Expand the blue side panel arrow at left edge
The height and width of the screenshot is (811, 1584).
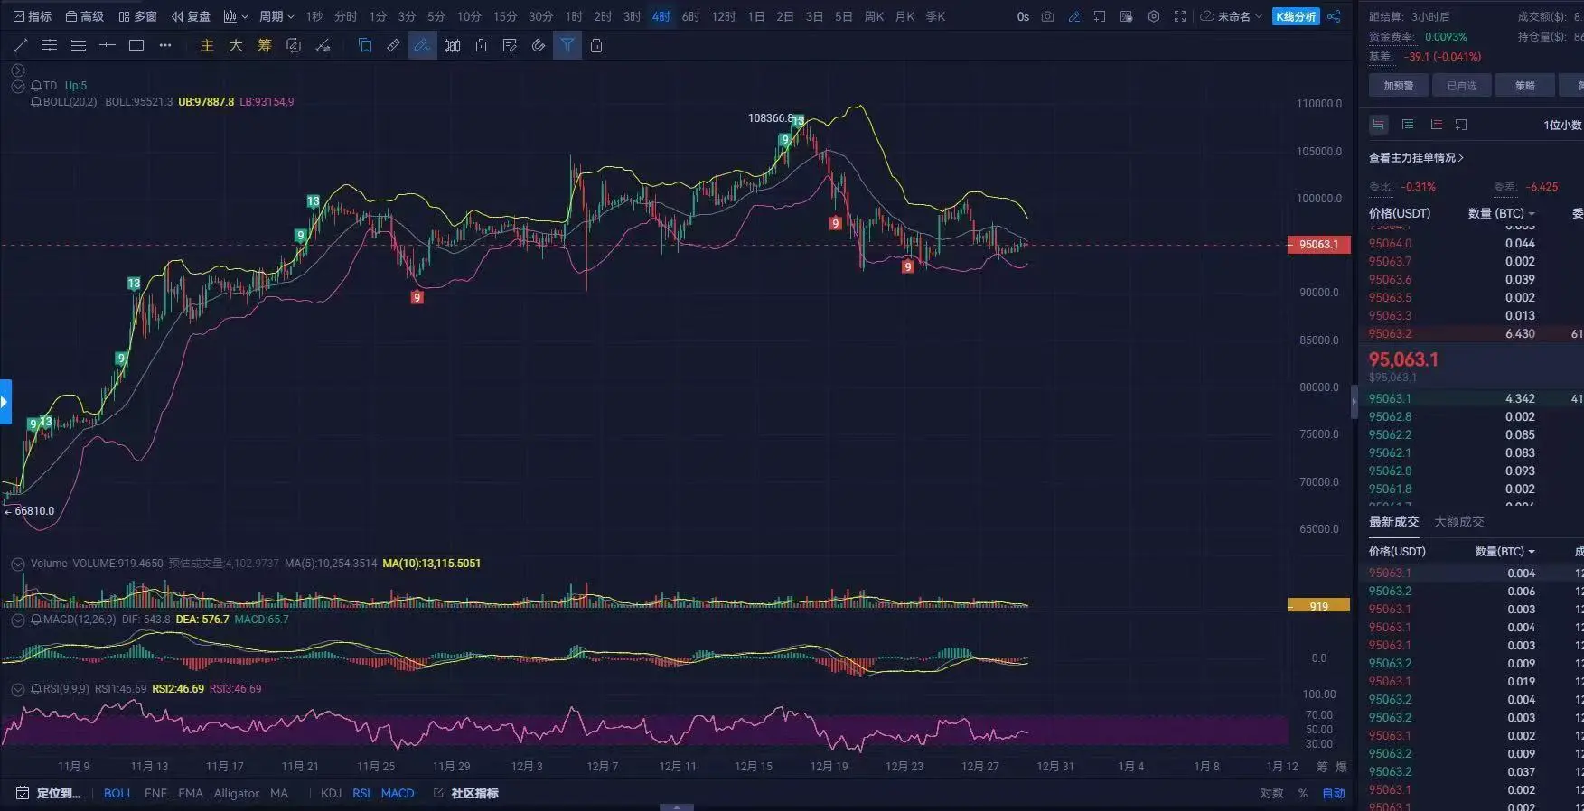pyautogui.click(x=5, y=401)
